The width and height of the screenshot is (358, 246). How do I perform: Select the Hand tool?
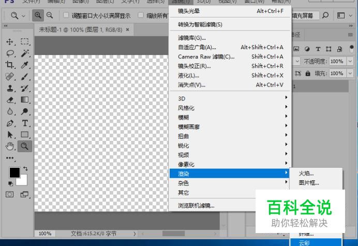click(x=10, y=146)
